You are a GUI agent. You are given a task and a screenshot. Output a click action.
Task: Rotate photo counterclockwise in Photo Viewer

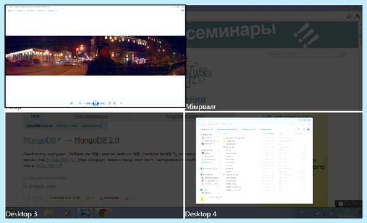109,103
